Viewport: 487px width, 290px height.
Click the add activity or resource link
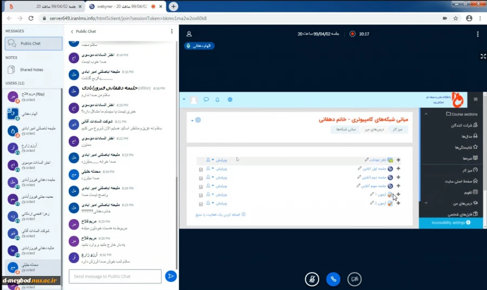click(x=220, y=214)
